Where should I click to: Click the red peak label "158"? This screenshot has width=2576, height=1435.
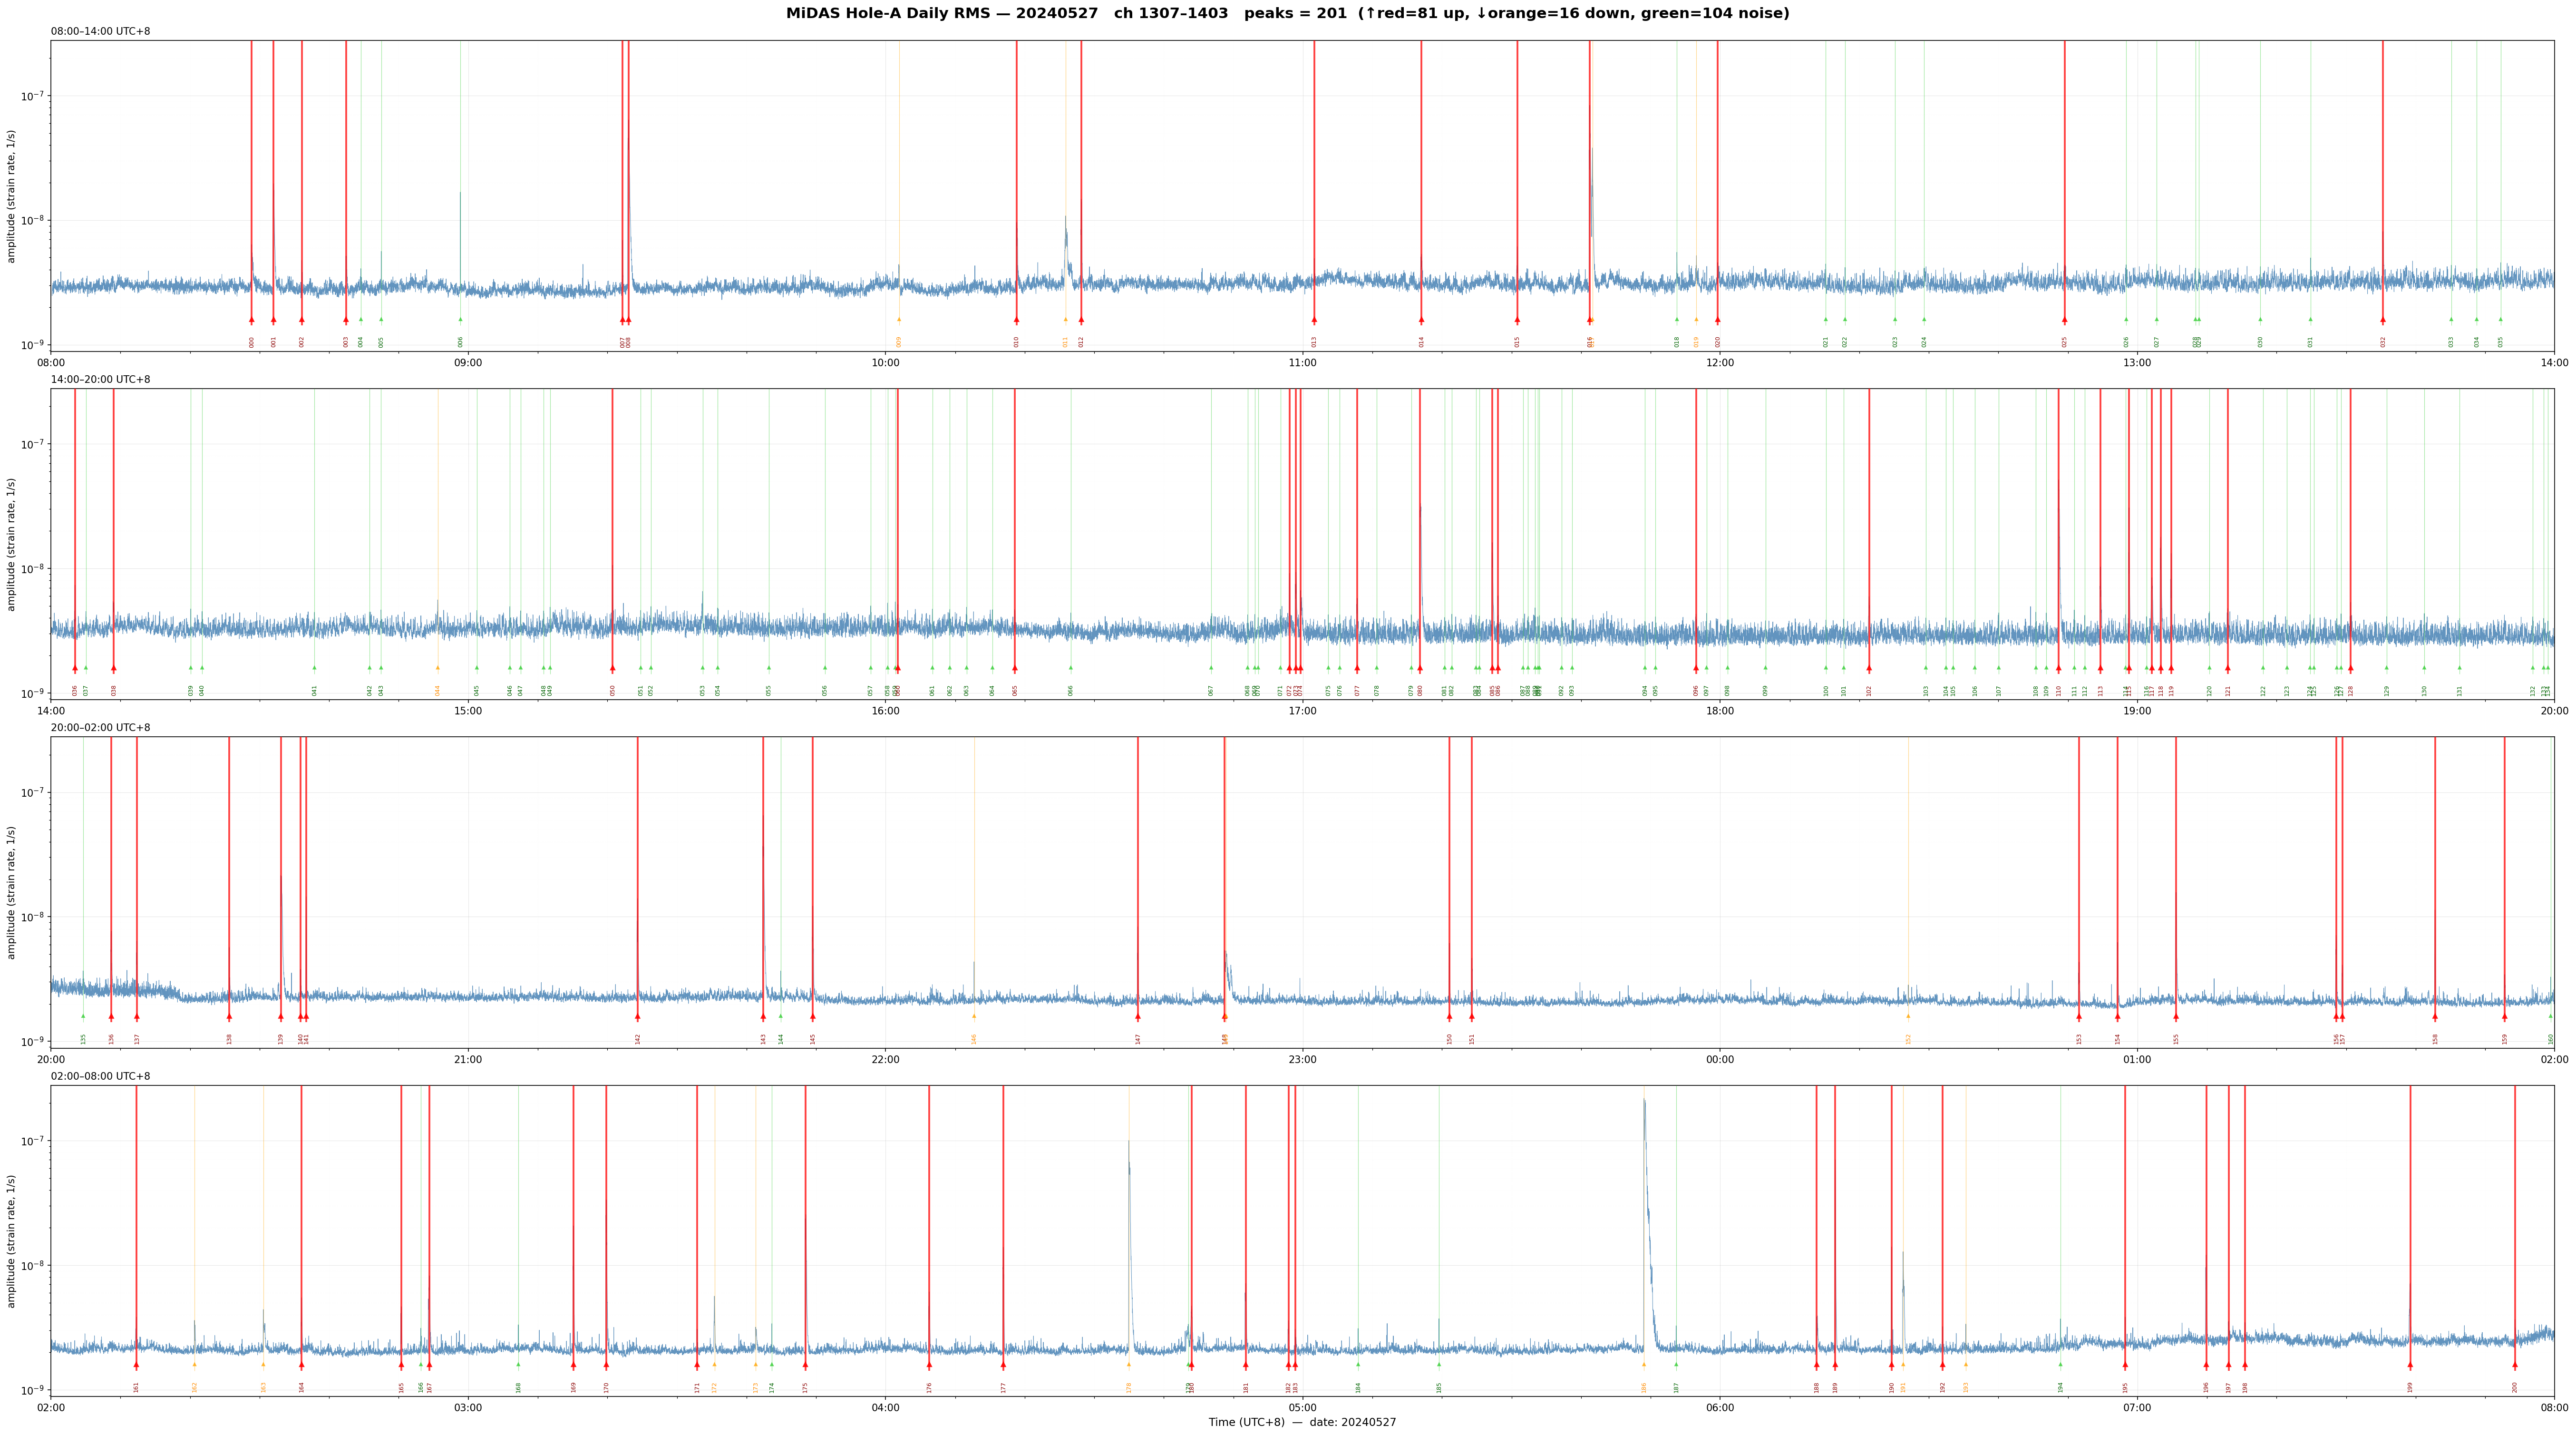tap(2435, 1039)
